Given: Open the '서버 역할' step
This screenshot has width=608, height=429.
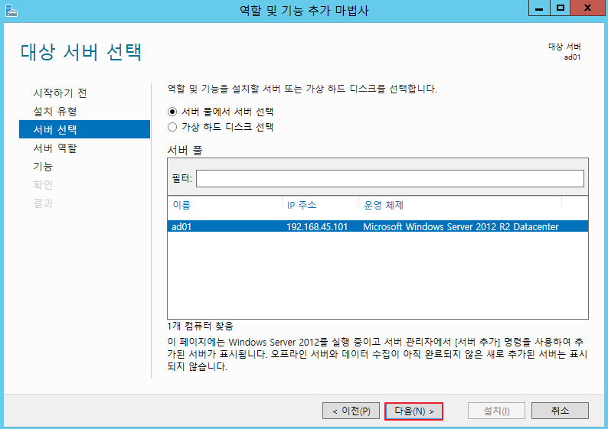Looking at the screenshot, I should coord(55,148).
